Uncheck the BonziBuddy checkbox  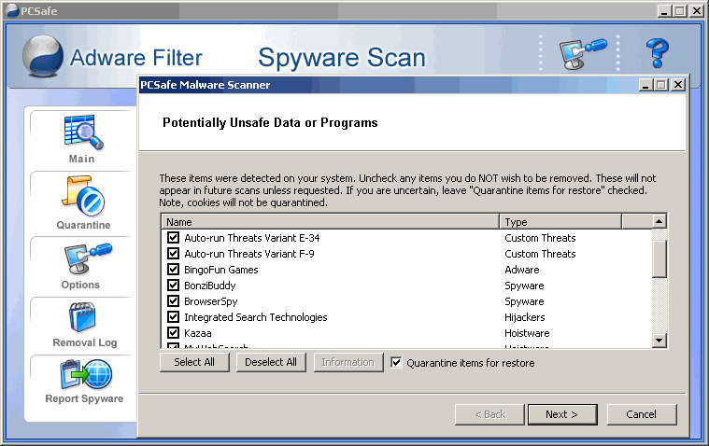tap(173, 286)
